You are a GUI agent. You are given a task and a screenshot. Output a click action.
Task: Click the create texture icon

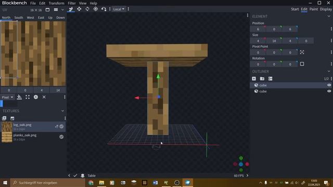(12, 118)
